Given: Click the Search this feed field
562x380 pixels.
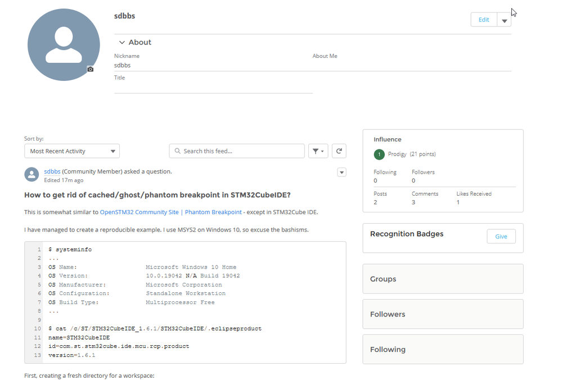Looking at the screenshot, I should tap(237, 151).
